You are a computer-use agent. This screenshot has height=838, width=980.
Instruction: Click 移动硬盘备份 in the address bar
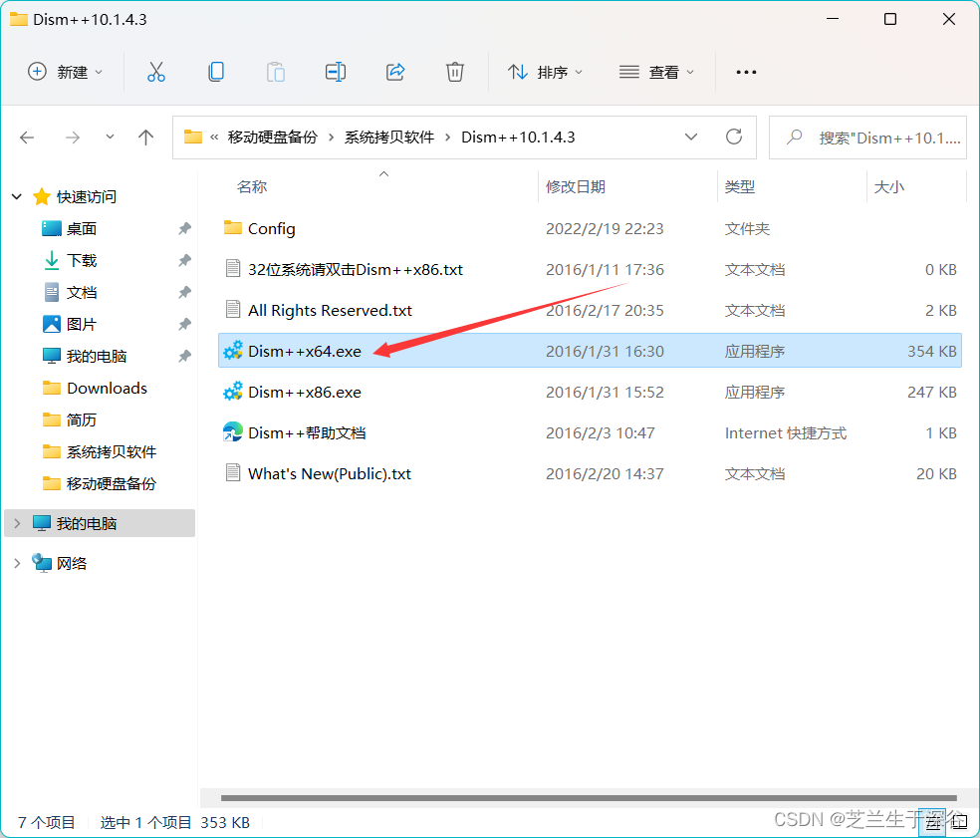tap(273, 137)
